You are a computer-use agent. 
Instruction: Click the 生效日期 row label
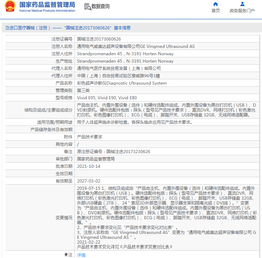point(64,174)
